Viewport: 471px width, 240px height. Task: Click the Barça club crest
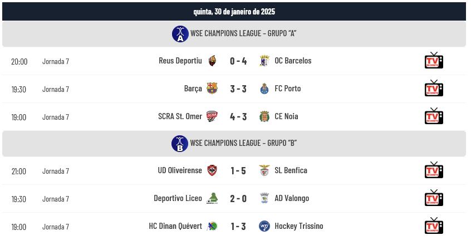point(212,89)
